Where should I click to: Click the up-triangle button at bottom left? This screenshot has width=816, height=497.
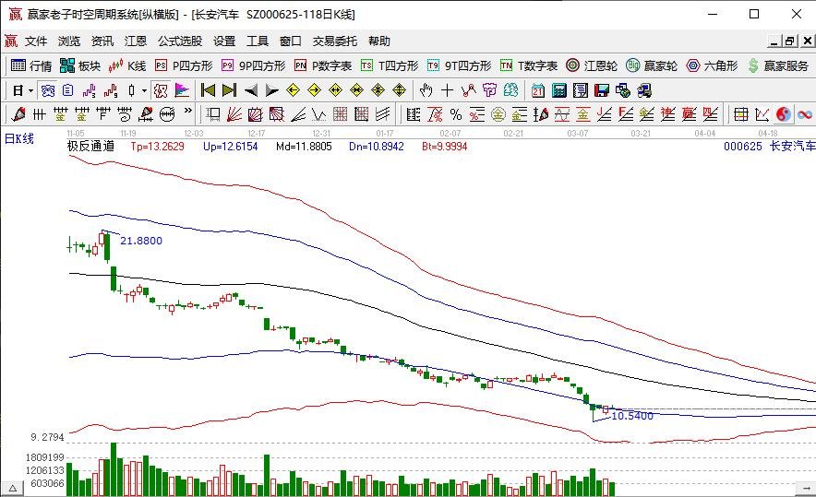pyautogui.click(x=12, y=490)
